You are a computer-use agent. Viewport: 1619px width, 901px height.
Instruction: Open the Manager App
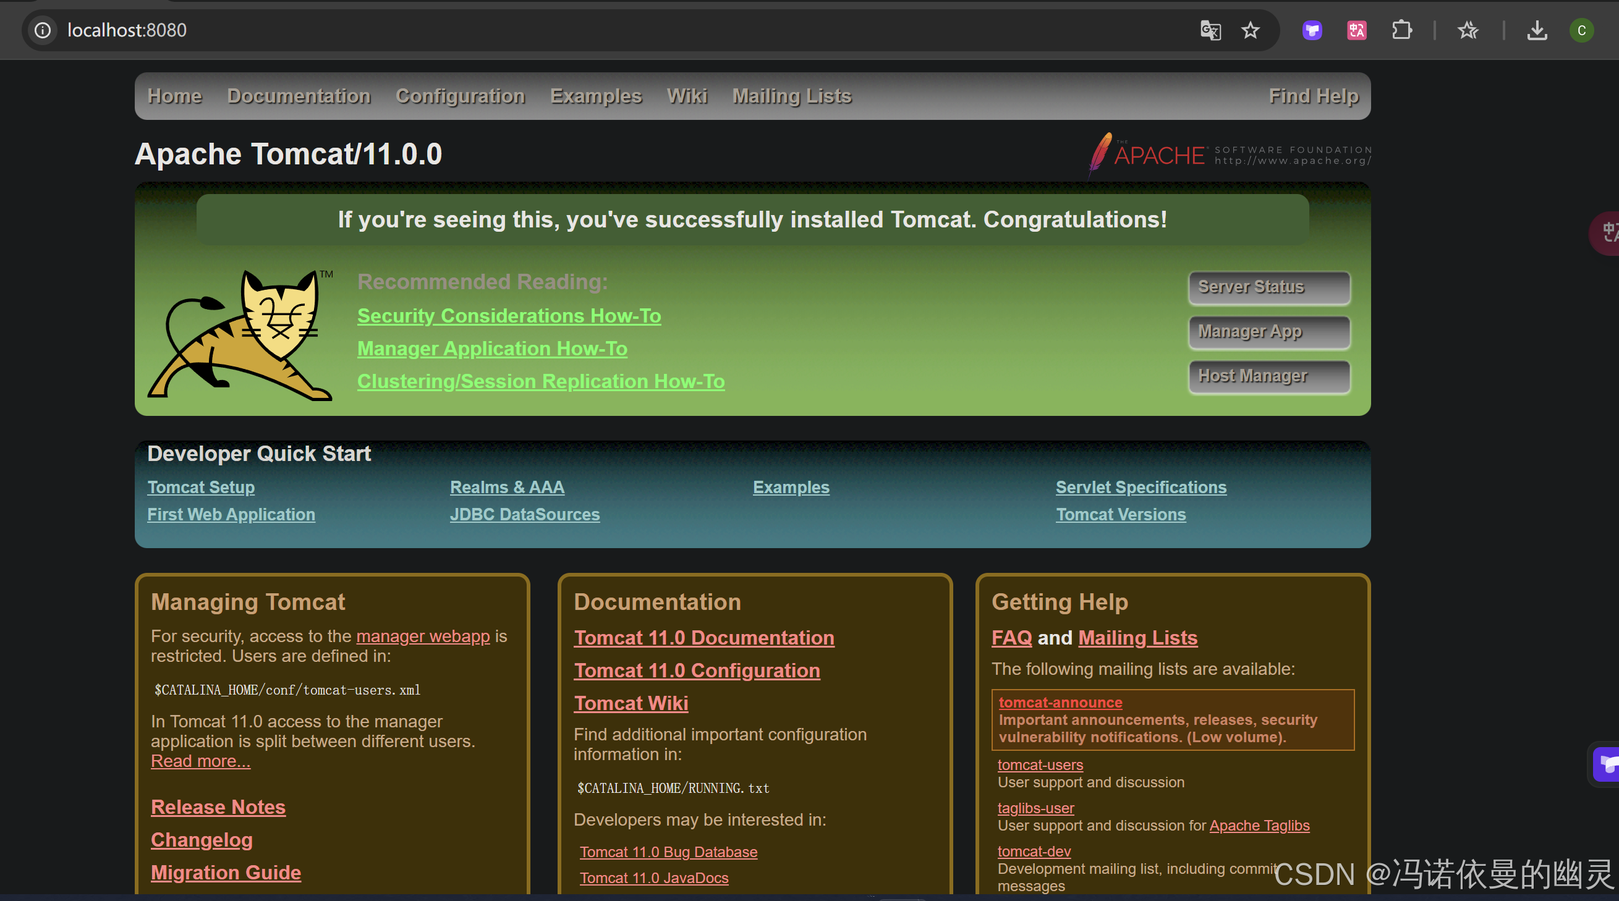point(1269,331)
